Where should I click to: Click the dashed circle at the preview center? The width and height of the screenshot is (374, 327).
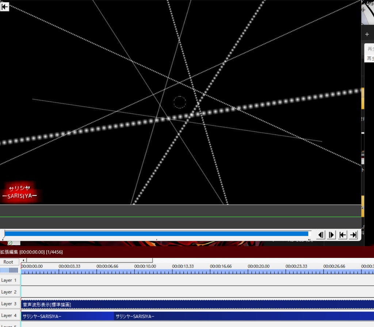180,102
